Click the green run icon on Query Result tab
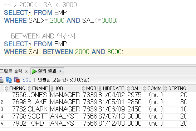Image resolution: width=196 pixels, height=131 pixels. click(x=34, y=71)
